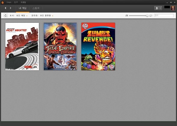Image resolution: width=177 pixels, height=126 pixels.
Task: Maximize the Origin window
Action: (x=171, y=2)
